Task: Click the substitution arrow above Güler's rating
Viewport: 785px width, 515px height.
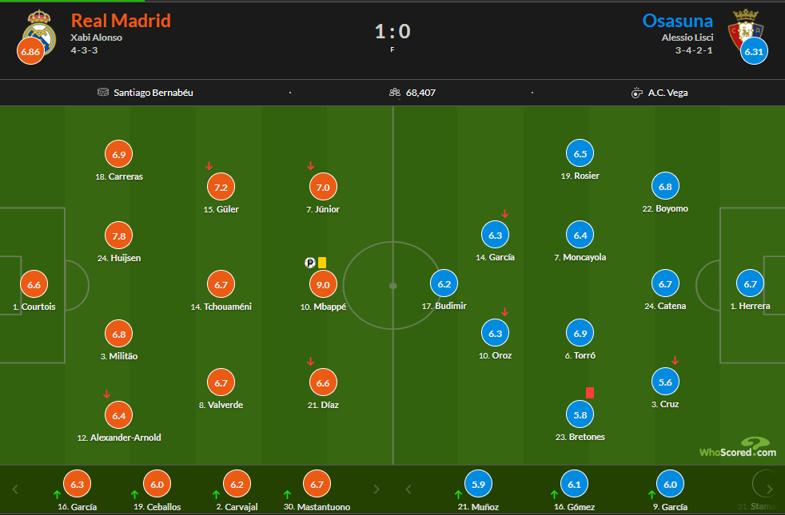Action: 209,166
